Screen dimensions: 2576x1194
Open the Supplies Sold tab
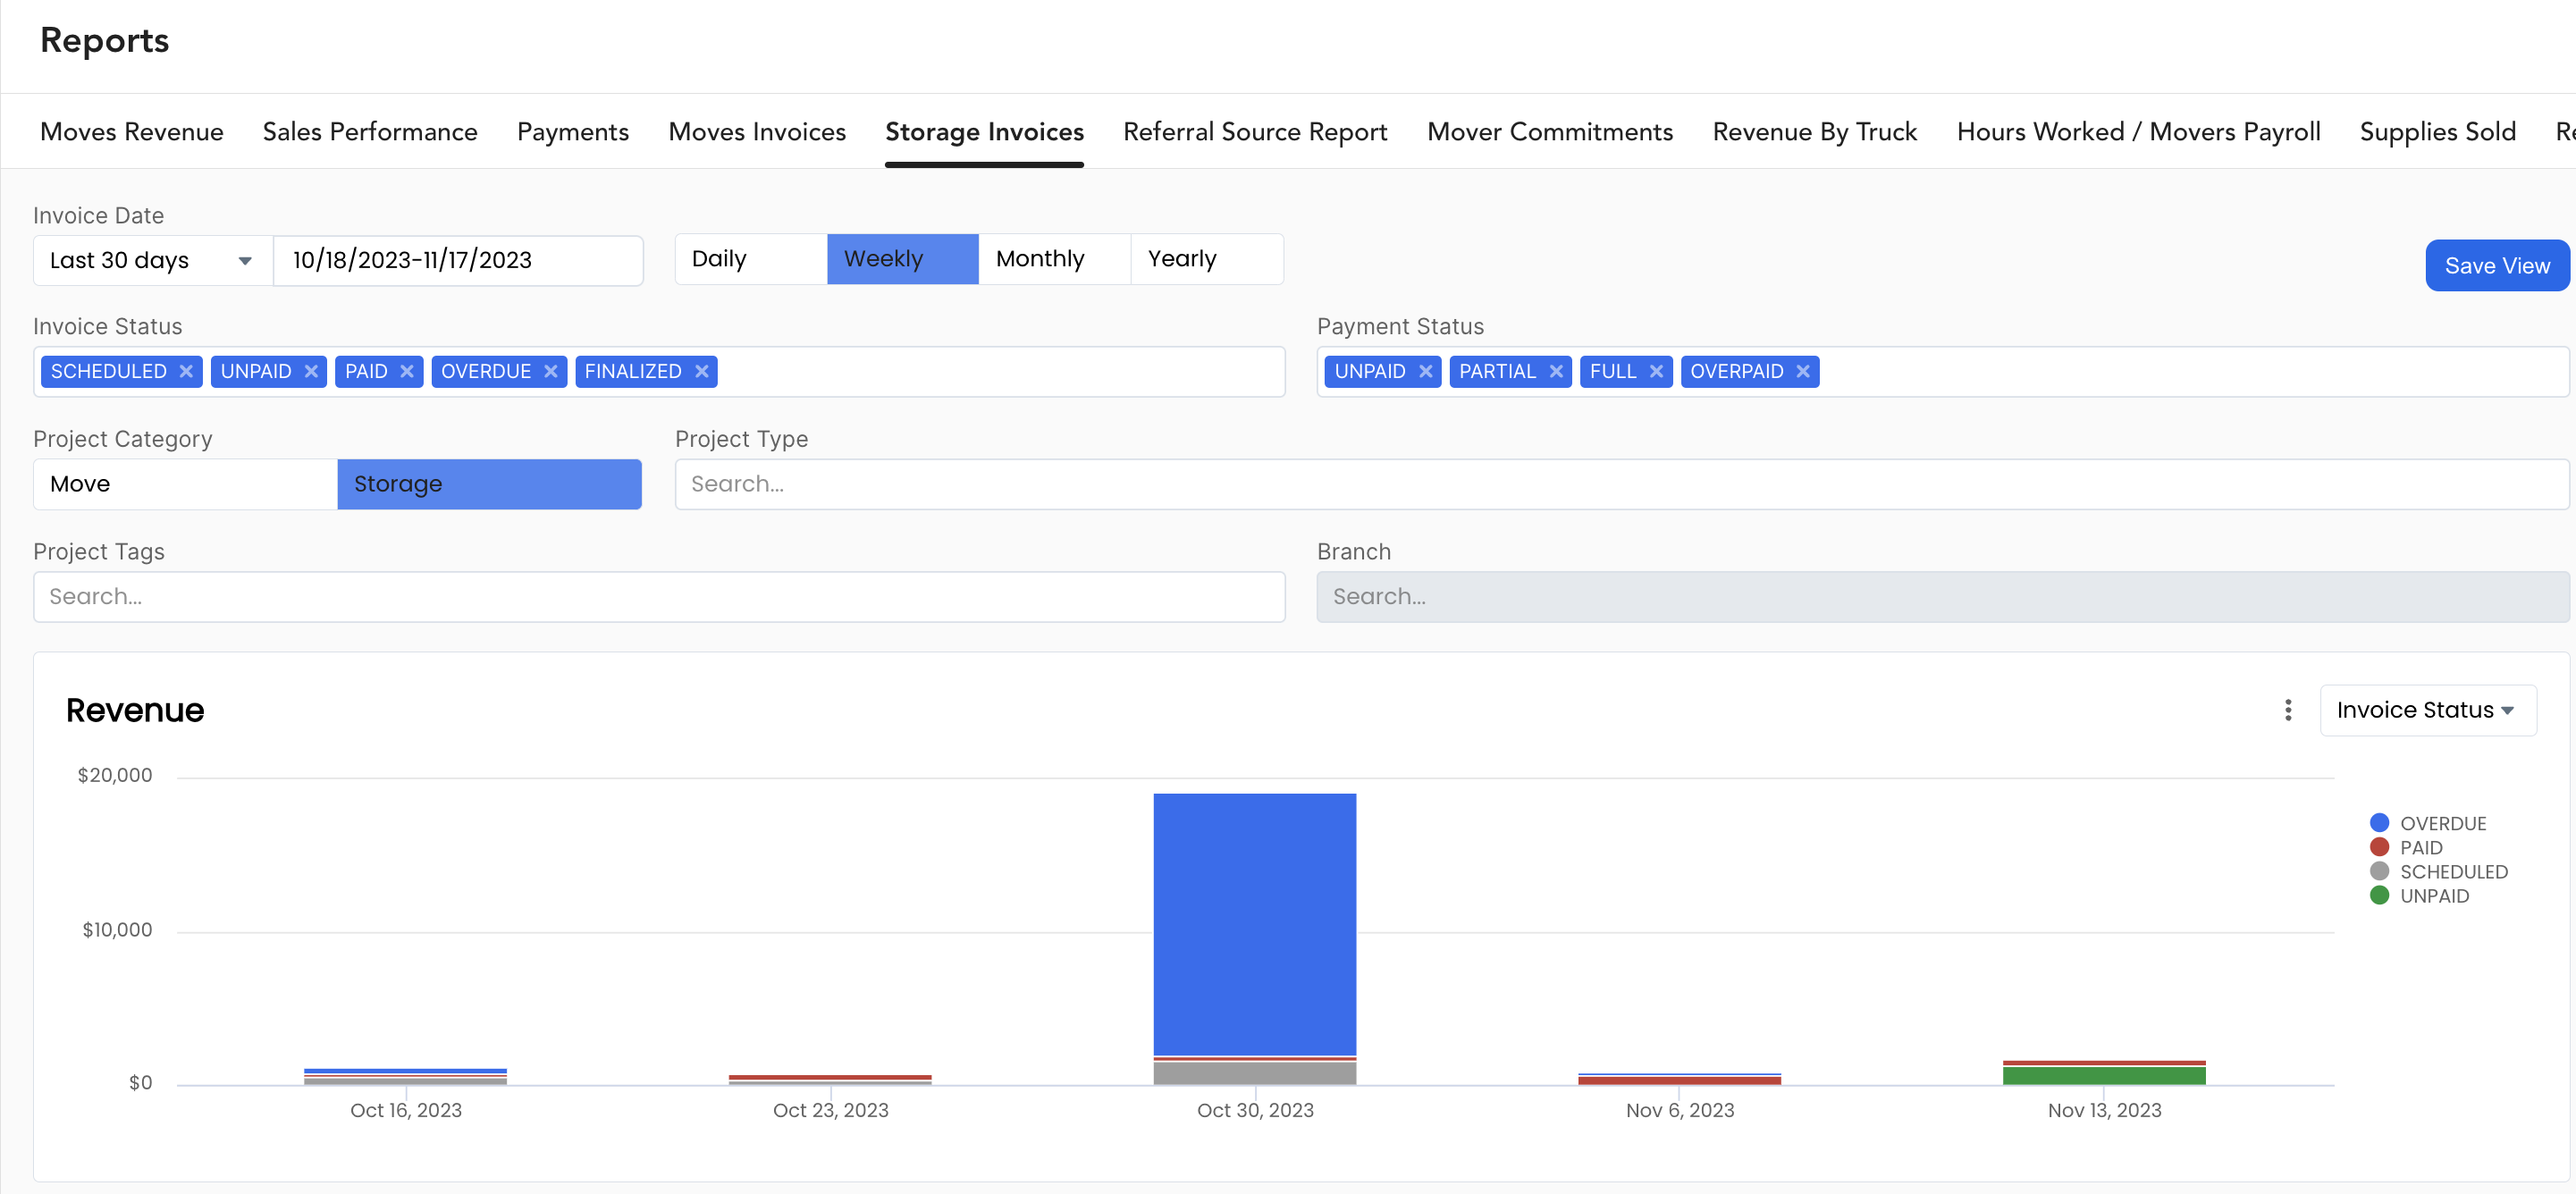[x=2437, y=132]
